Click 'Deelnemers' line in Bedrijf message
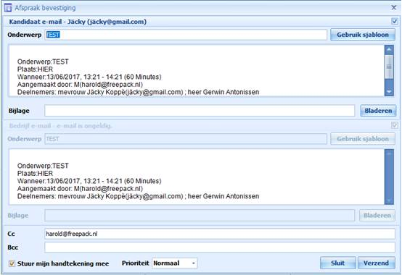The height and width of the screenshot is (275, 402). (x=138, y=196)
